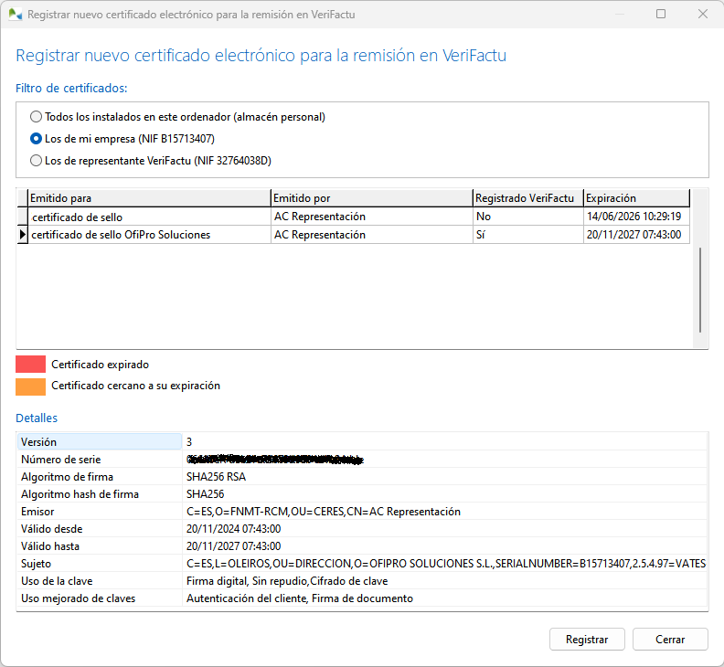Select 'Todos los instalados en este ordenador' option
This screenshot has width=724, height=667.
click(x=36, y=117)
